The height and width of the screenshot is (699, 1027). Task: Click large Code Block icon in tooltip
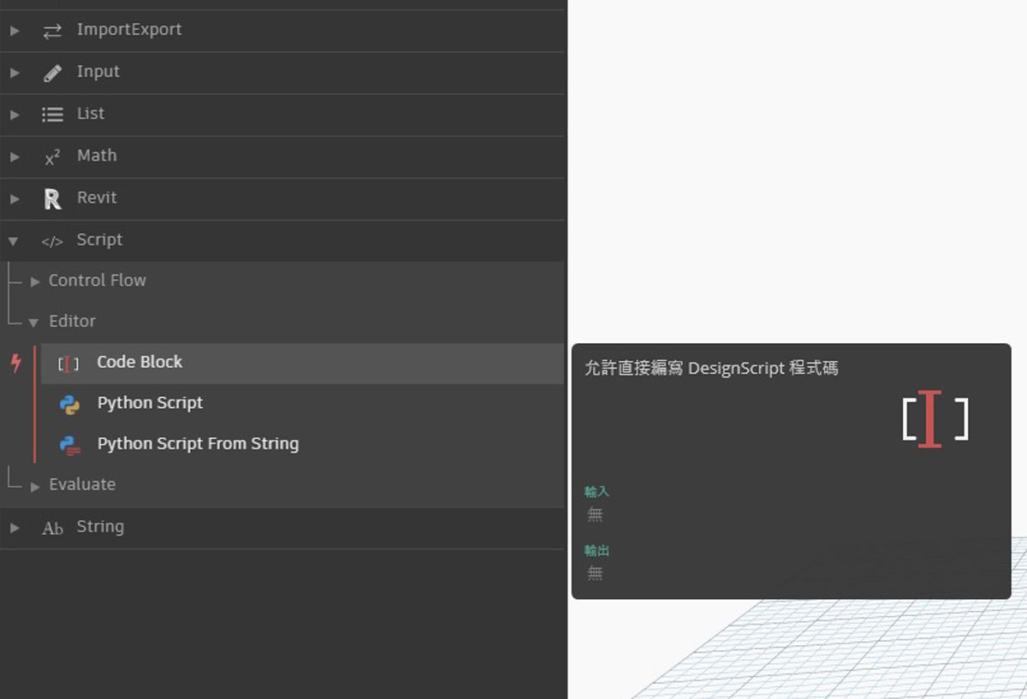coord(935,419)
